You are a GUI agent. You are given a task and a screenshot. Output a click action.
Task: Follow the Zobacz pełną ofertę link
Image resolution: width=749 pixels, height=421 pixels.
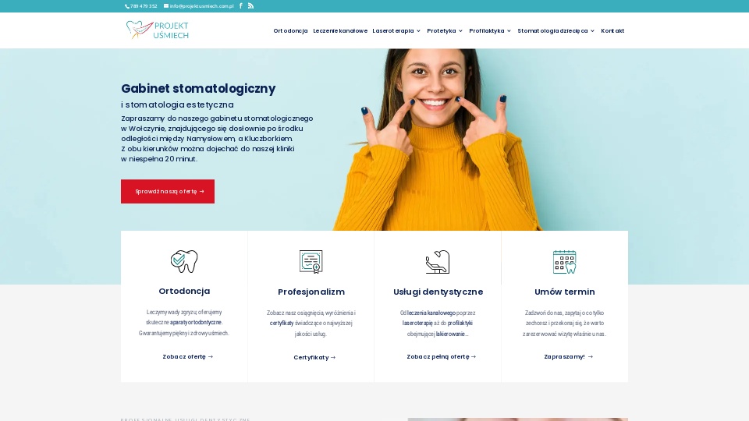pyautogui.click(x=442, y=356)
